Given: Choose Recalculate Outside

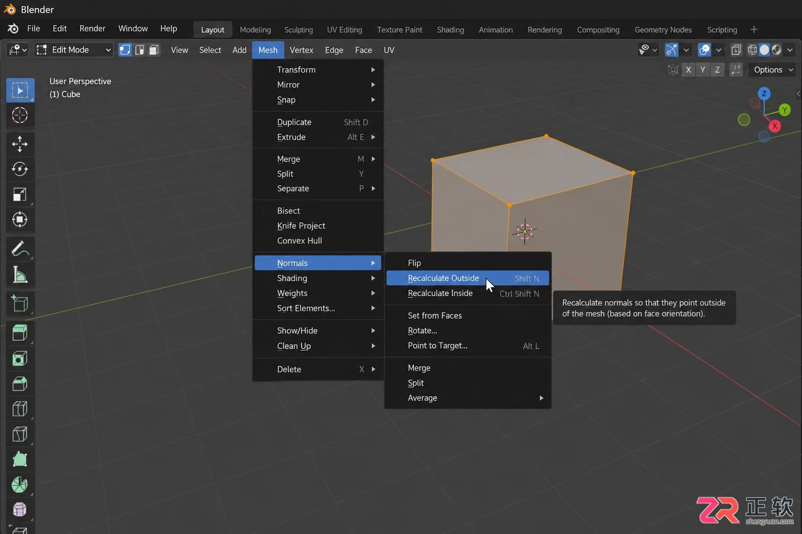Looking at the screenshot, I should (468, 278).
